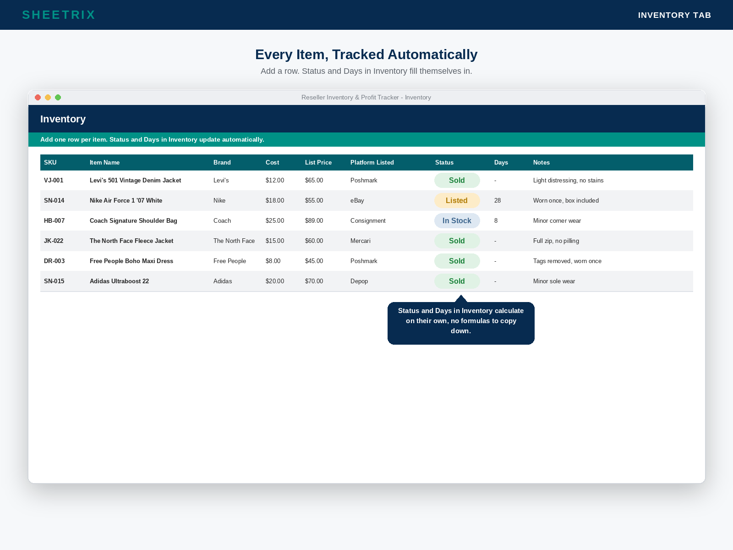This screenshot has height=550, width=733.
Task: Click SKU cell JK-022
Action: (54, 241)
